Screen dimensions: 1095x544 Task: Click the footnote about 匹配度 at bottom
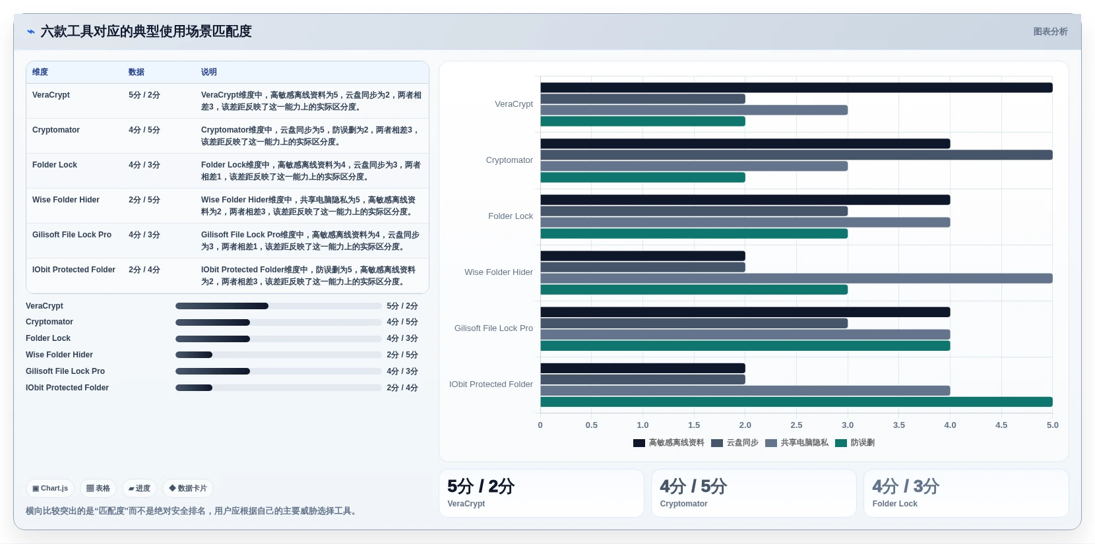click(193, 511)
